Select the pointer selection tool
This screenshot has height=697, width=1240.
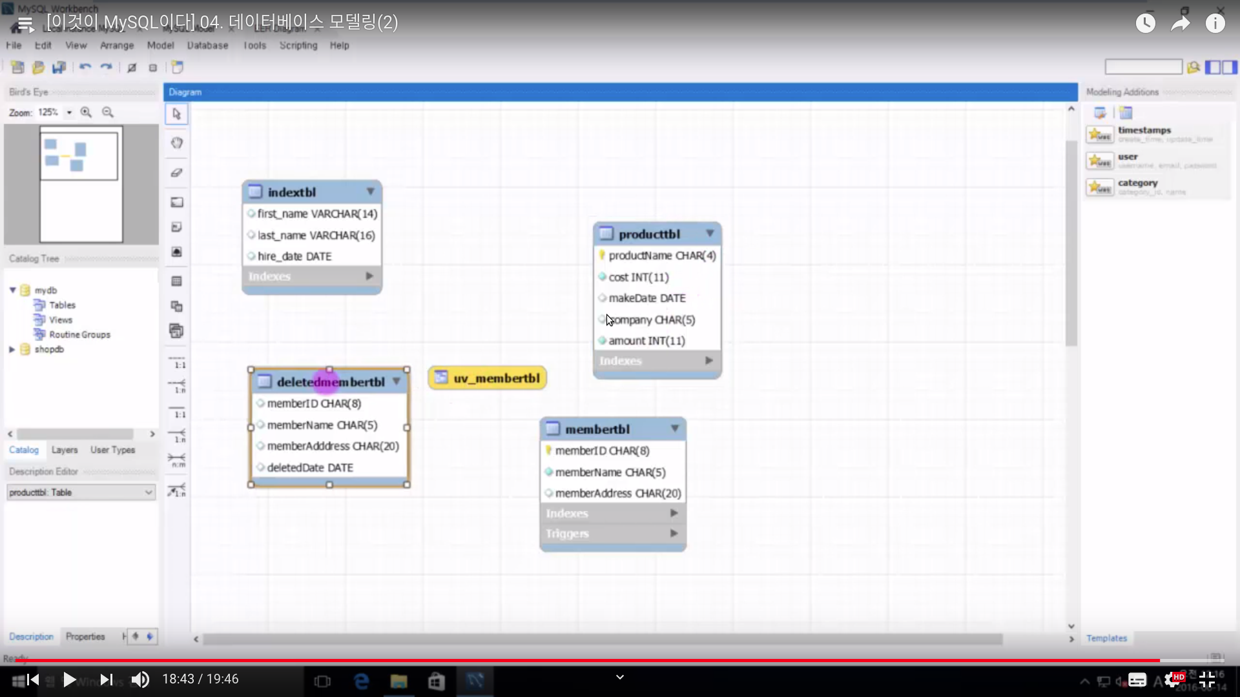176,114
